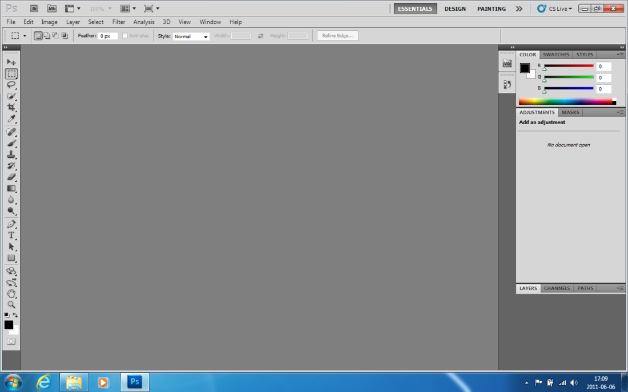Select the Rectangle shape tool
Viewport: 628px width, 392px height.
pos(11,258)
